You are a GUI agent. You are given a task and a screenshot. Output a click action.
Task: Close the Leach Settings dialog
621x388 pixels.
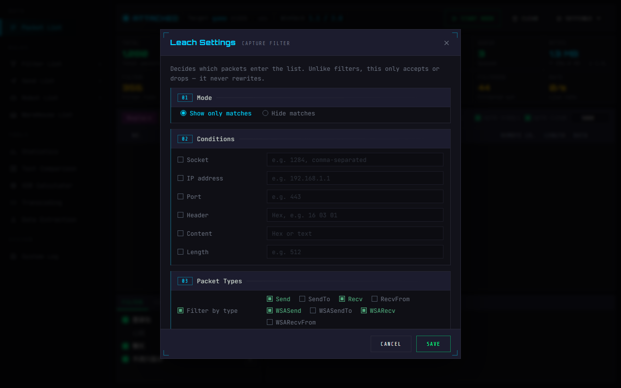[446, 43]
